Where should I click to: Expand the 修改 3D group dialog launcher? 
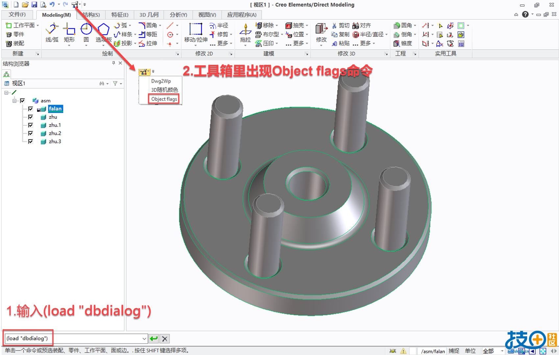point(386,54)
